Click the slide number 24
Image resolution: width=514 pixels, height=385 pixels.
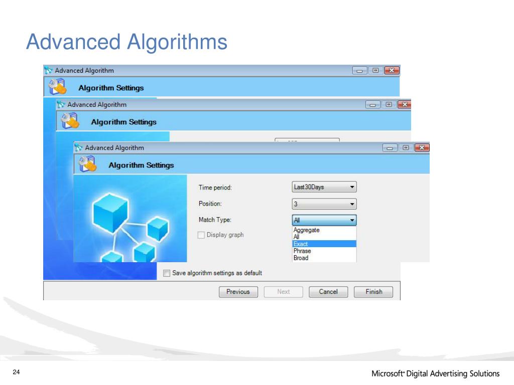(16, 372)
